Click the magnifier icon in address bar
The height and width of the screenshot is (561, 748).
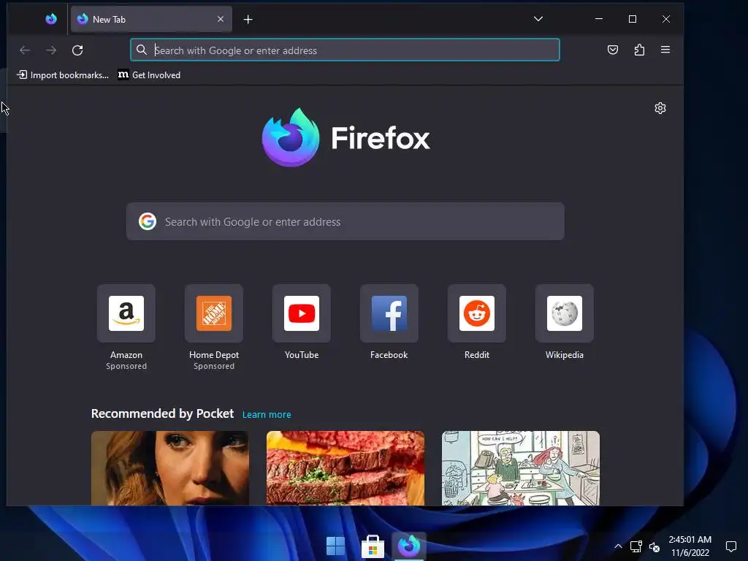point(141,50)
